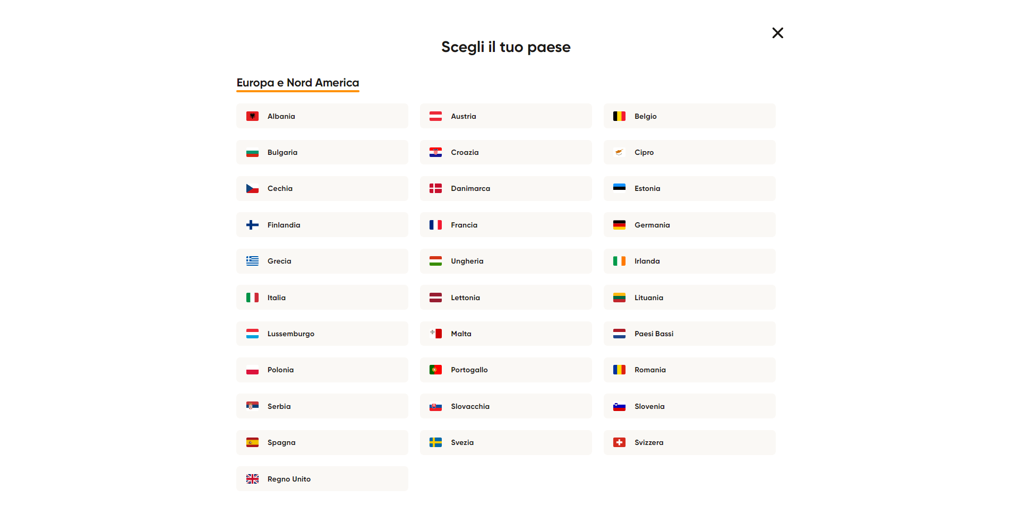
Task: Click the Swiss flag icon
Action: point(619,442)
